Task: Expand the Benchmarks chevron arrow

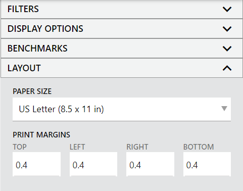Action: pyautogui.click(x=227, y=49)
